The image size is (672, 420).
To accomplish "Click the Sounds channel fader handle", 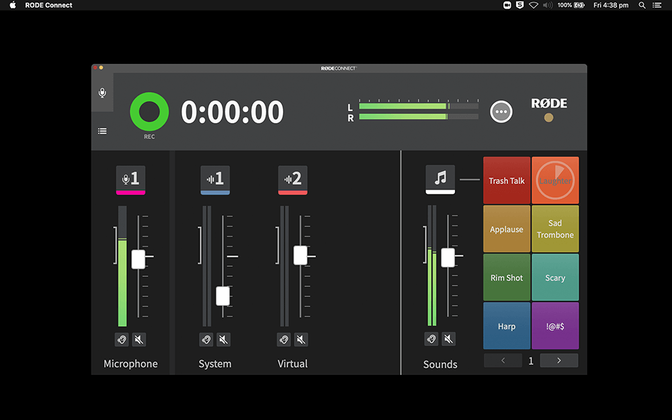I will tap(448, 257).
